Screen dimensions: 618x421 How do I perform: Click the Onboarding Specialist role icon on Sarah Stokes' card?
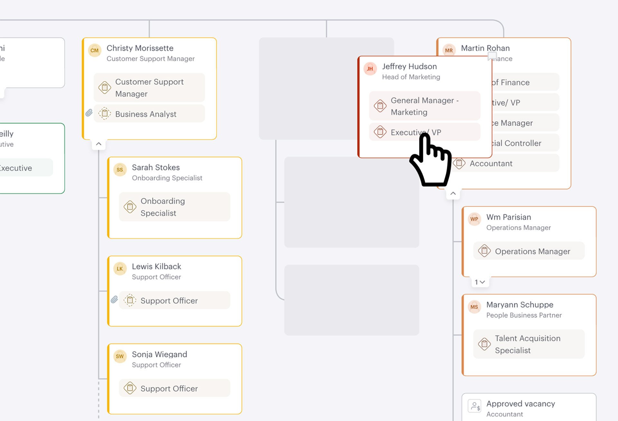(130, 207)
